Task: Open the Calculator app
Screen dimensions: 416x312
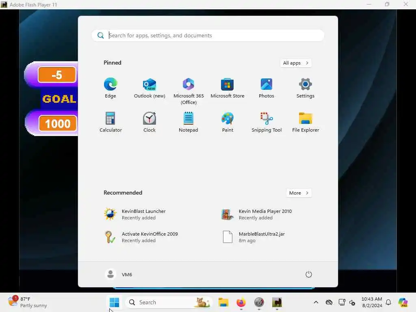Action: point(110,122)
